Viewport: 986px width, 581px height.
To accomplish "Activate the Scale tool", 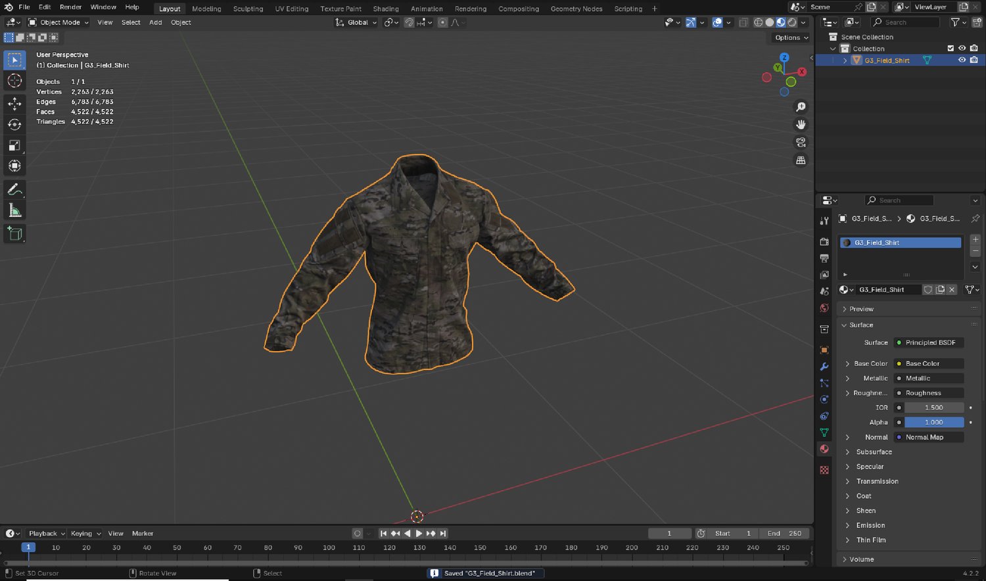I will (x=14, y=145).
